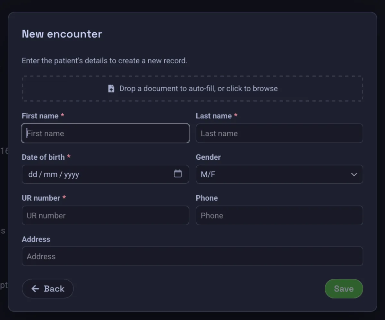Open the M/F gender select box
The image size is (385, 320).
pos(279,174)
